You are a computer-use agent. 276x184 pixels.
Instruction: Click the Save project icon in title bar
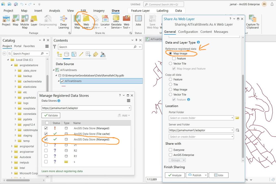(x=16, y=4)
